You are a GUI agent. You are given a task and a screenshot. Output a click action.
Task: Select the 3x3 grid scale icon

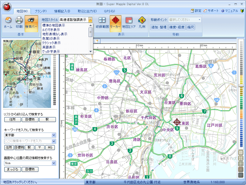coord(241,164)
